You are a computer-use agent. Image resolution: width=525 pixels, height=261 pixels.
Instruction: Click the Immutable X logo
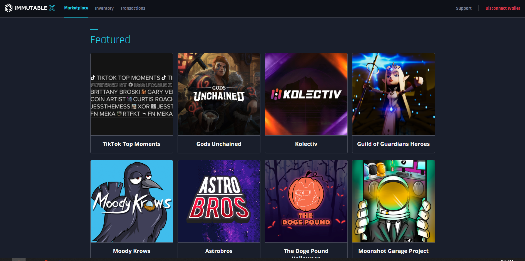30,8
